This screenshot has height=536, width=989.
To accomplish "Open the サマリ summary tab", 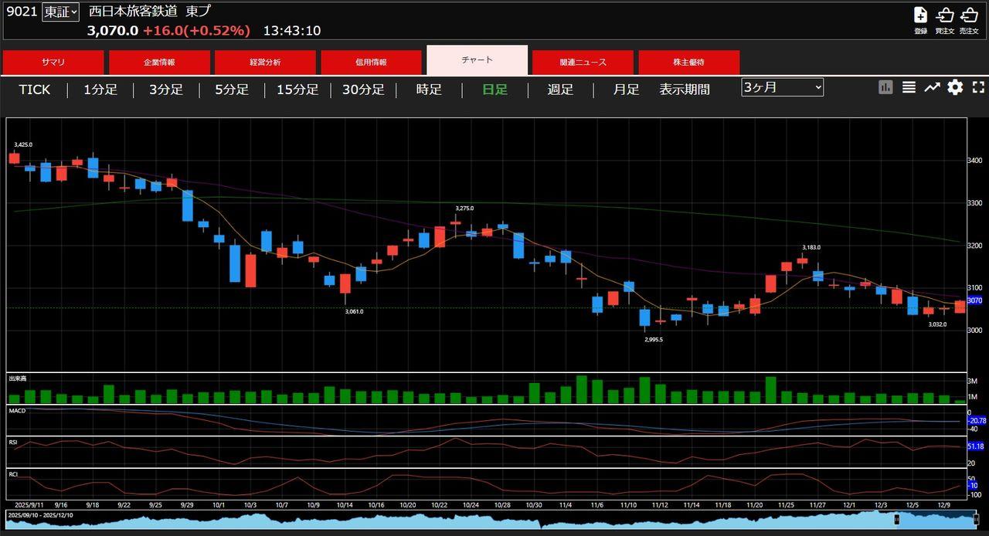I will coord(53,63).
